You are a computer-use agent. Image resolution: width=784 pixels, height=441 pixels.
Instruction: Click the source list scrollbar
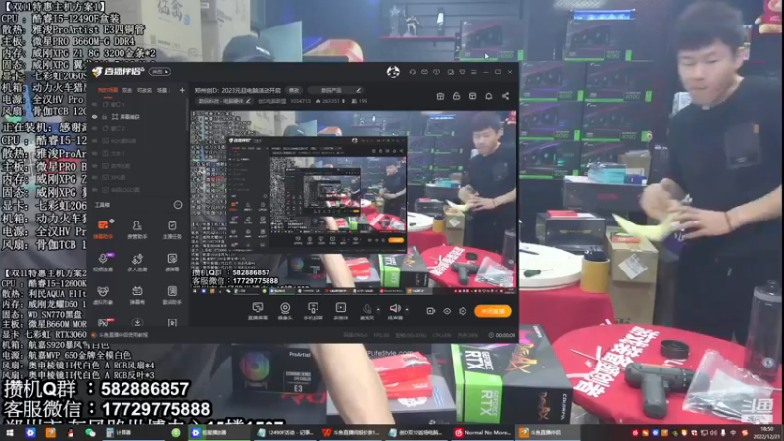pyautogui.click(x=188, y=115)
